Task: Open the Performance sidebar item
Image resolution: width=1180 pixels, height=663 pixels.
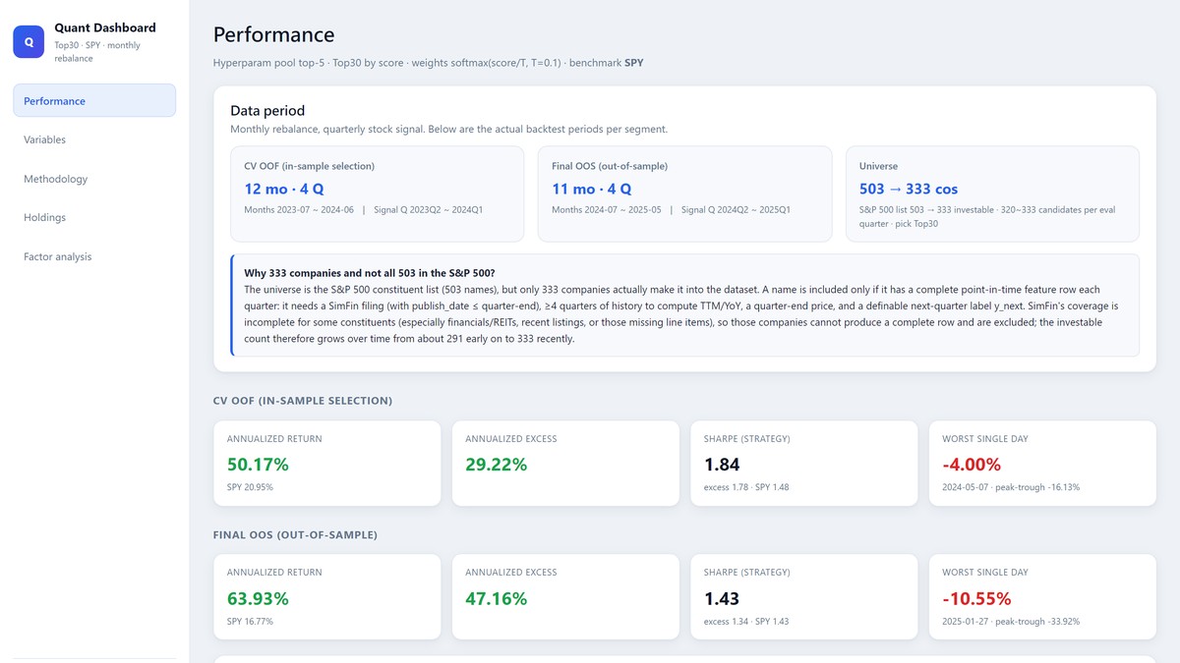Action: [94, 100]
